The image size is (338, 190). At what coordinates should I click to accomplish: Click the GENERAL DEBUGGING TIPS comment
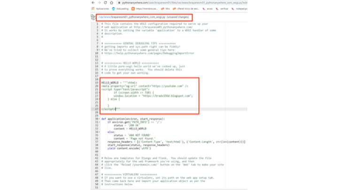(138, 44)
